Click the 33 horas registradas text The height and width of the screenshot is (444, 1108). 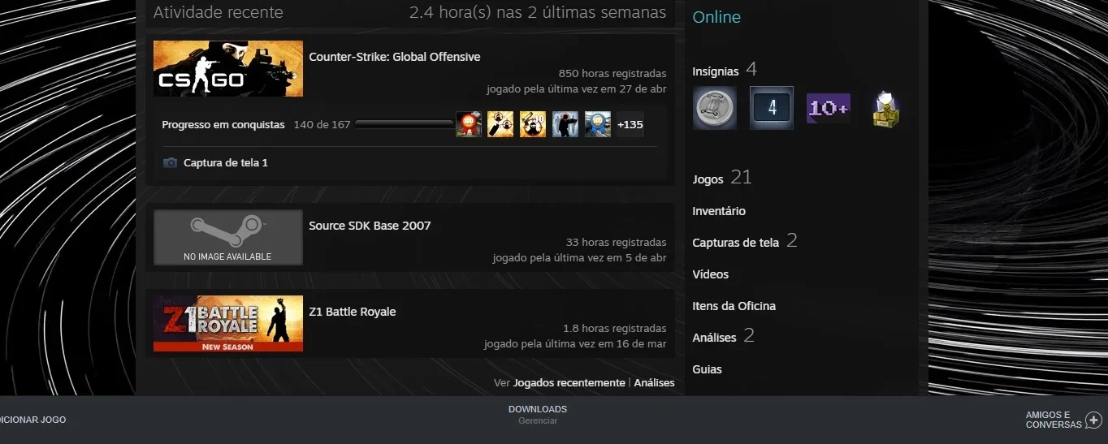616,242
